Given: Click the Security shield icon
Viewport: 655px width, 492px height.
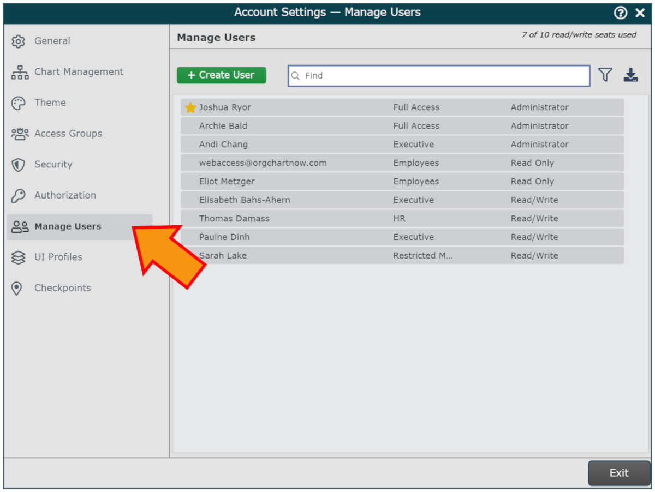Looking at the screenshot, I should (x=19, y=165).
